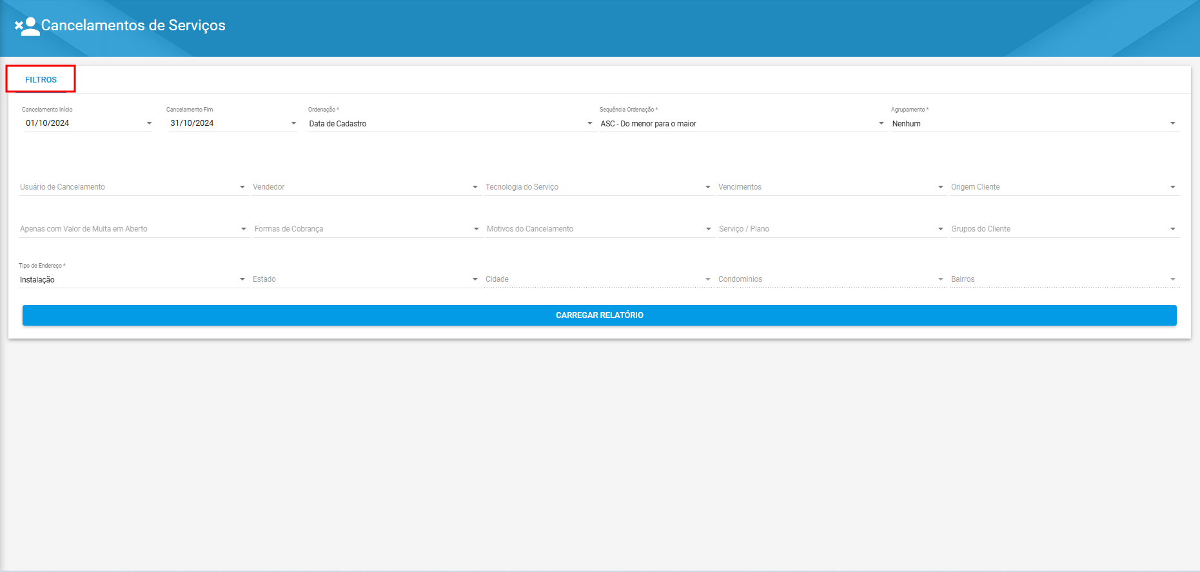1200x572 pixels.
Task: Click arrow of Tecnologia do Serviço field
Action: click(x=708, y=187)
